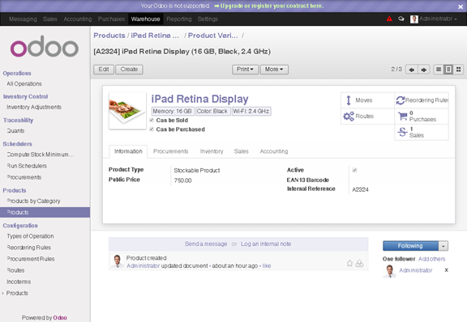This screenshot has height=322, width=467.
Task: Switch to kanban view icon
Action: click(x=459, y=70)
